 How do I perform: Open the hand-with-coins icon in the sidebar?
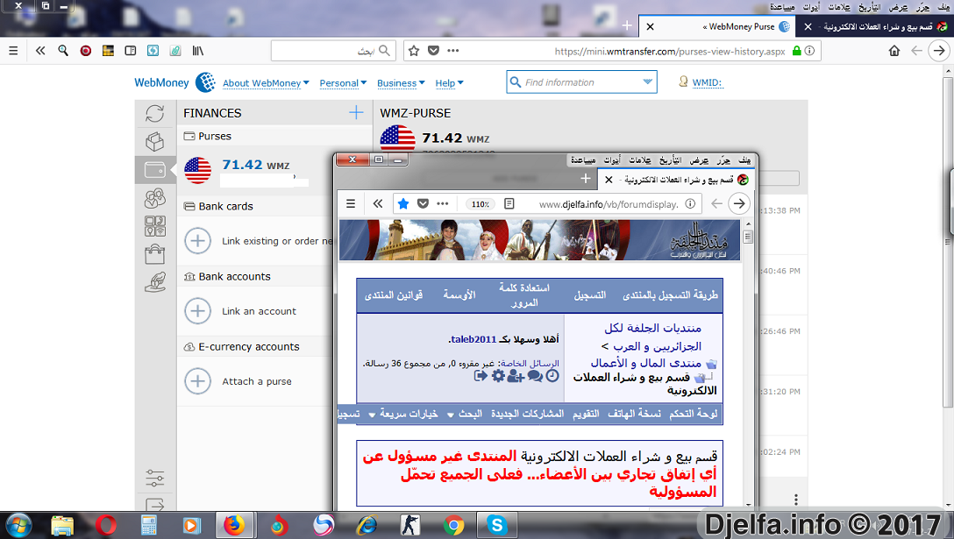(x=154, y=282)
